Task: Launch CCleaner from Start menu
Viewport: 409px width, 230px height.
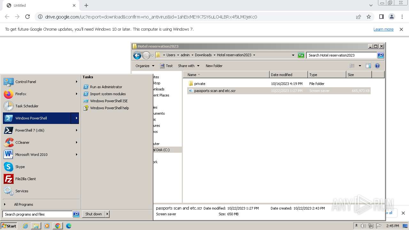Action: pyautogui.click(x=41, y=142)
